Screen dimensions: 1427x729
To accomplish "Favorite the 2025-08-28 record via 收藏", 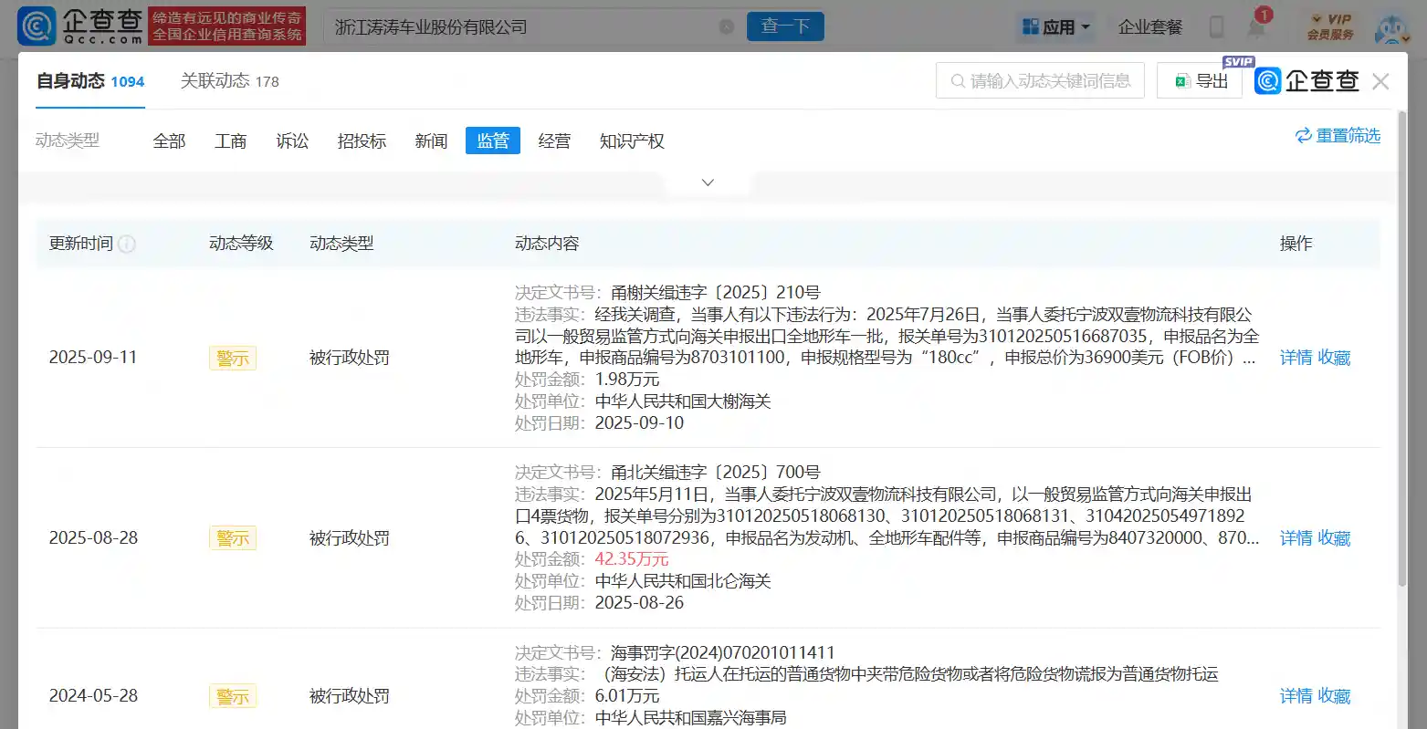I will [1333, 538].
